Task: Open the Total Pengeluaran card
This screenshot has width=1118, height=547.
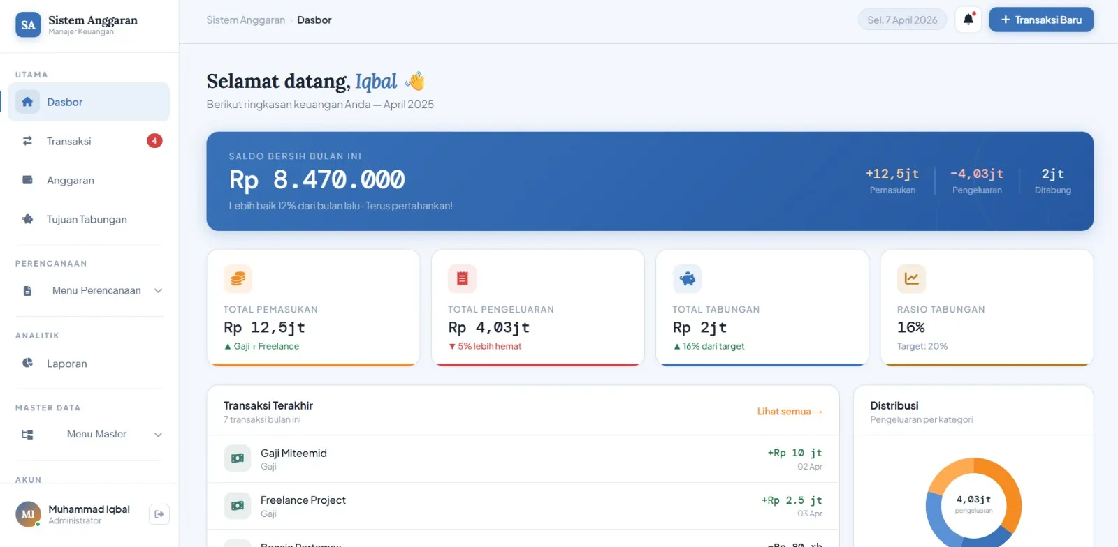Action: coord(538,308)
